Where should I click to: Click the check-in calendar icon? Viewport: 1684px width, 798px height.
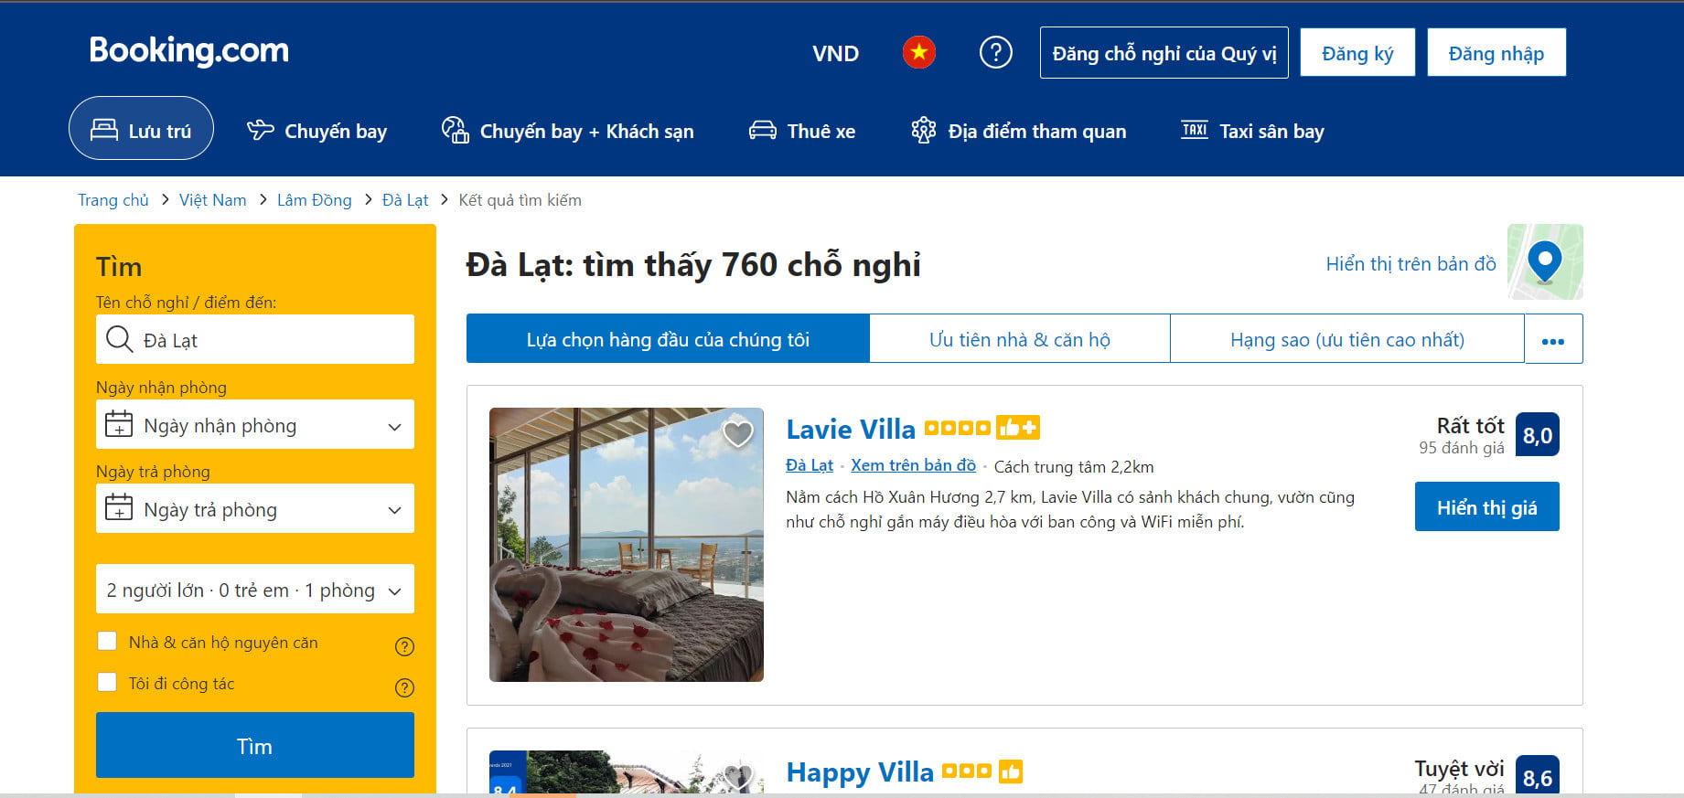tap(119, 424)
